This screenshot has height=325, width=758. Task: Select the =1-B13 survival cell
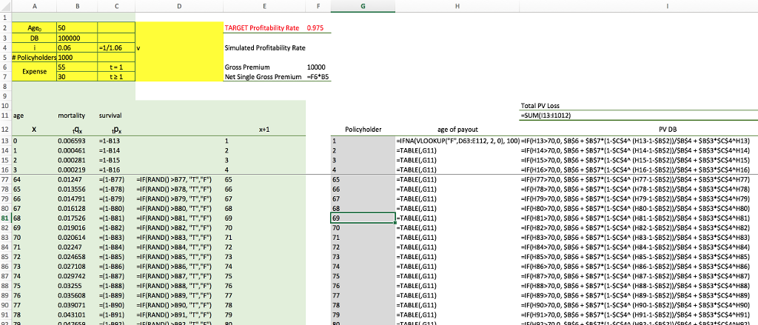[x=116, y=141]
